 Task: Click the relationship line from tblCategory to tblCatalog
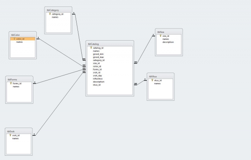tap(79, 37)
